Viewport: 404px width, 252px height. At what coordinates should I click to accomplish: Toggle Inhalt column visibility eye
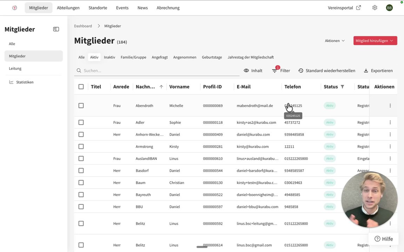click(x=246, y=70)
